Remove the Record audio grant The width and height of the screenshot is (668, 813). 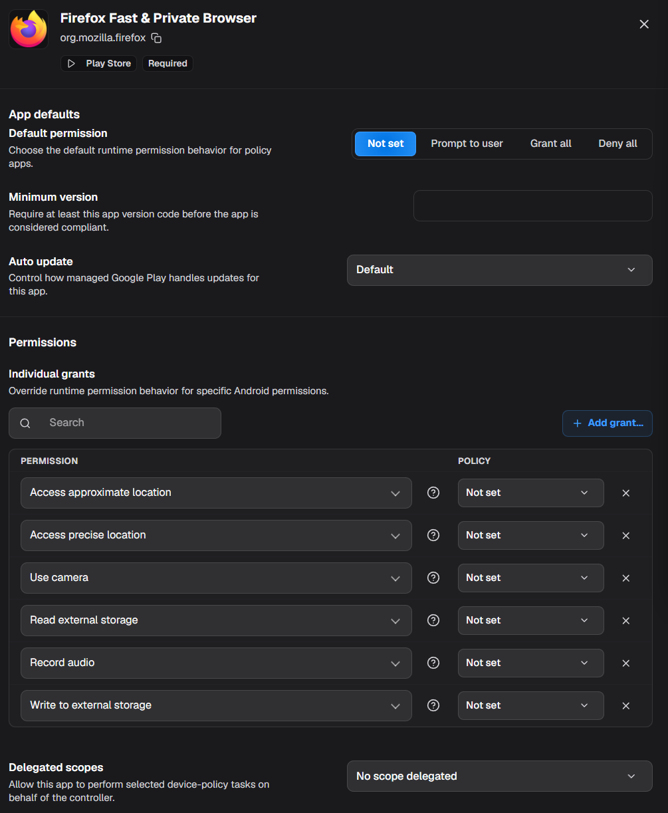pos(625,663)
